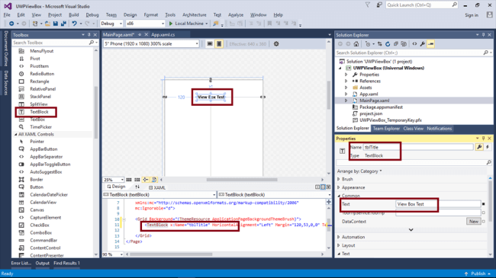
Task: Click the Undo arrow icon
Action: [x=74, y=24]
